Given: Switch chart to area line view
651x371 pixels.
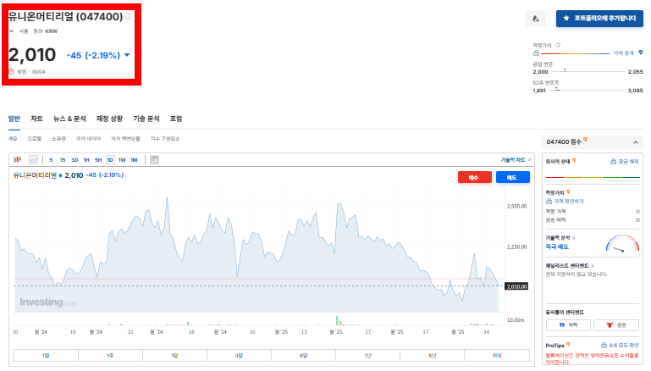Looking at the screenshot, I should click(33, 159).
